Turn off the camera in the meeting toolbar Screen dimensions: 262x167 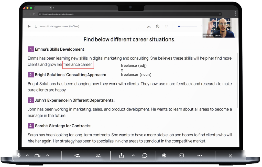[37, 155]
